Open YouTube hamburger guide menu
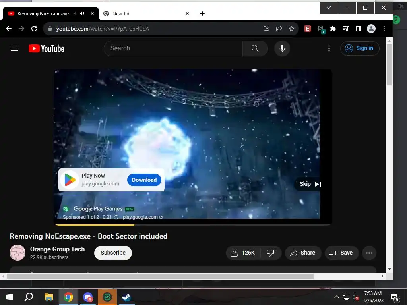The height and width of the screenshot is (305, 407). click(14, 48)
